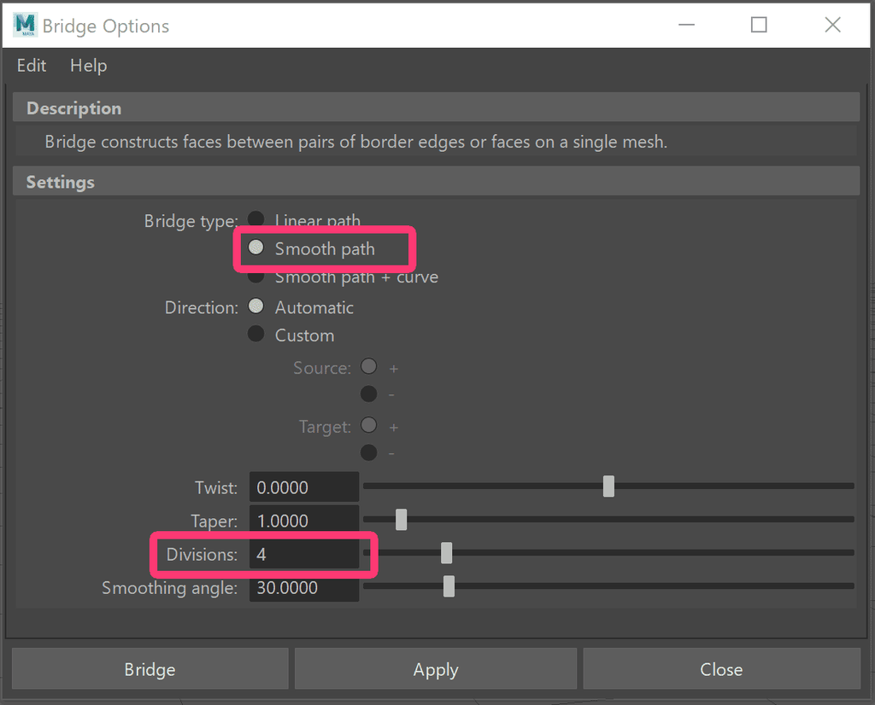Collapse the Description section header
The image size is (875, 705).
click(436, 108)
